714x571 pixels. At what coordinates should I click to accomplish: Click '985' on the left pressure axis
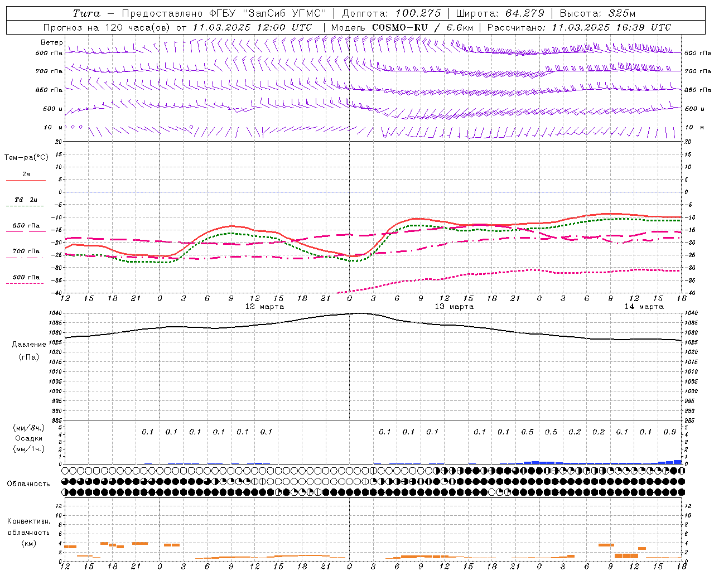pyautogui.click(x=56, y=421)
